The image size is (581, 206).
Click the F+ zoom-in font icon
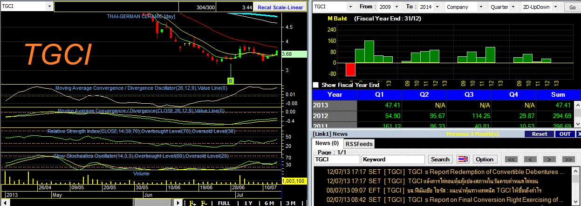192,203
